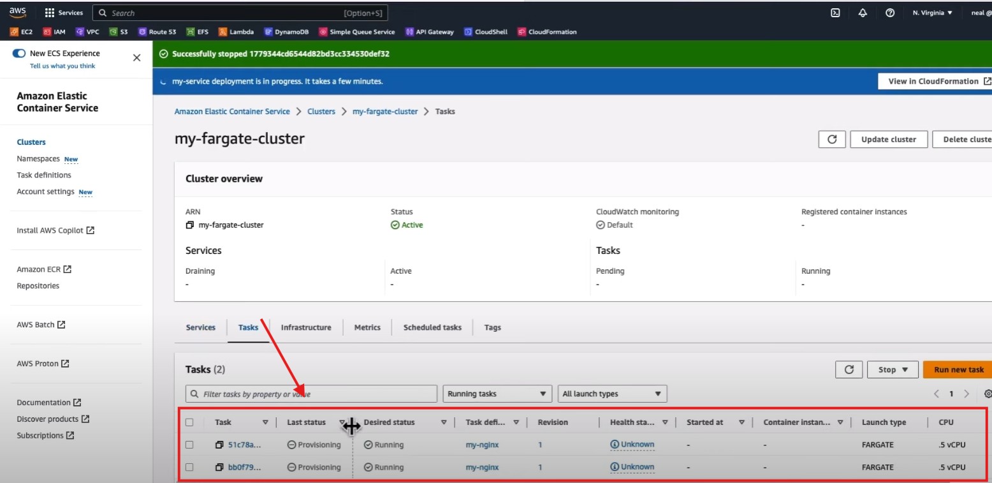
Task: Expand the All launch types dropdown
Action: [612, 394]
